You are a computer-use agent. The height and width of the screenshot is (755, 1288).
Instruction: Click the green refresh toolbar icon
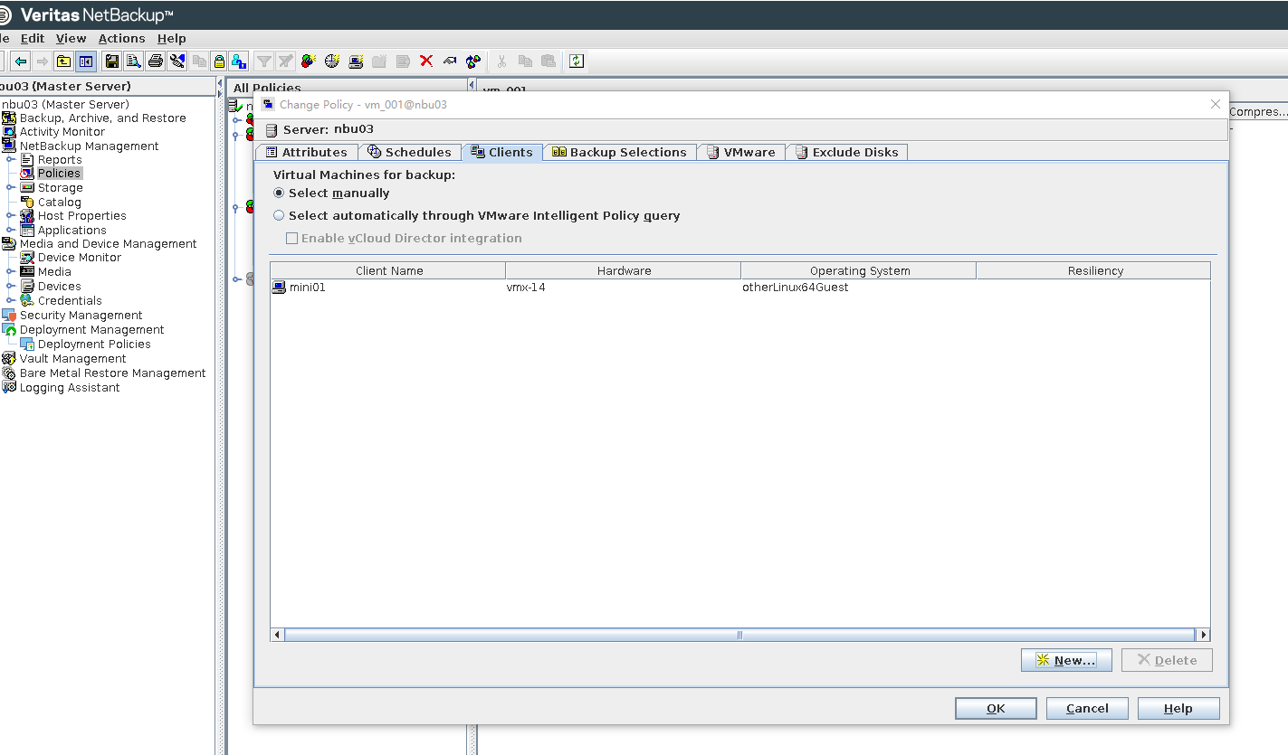[577, 61]
